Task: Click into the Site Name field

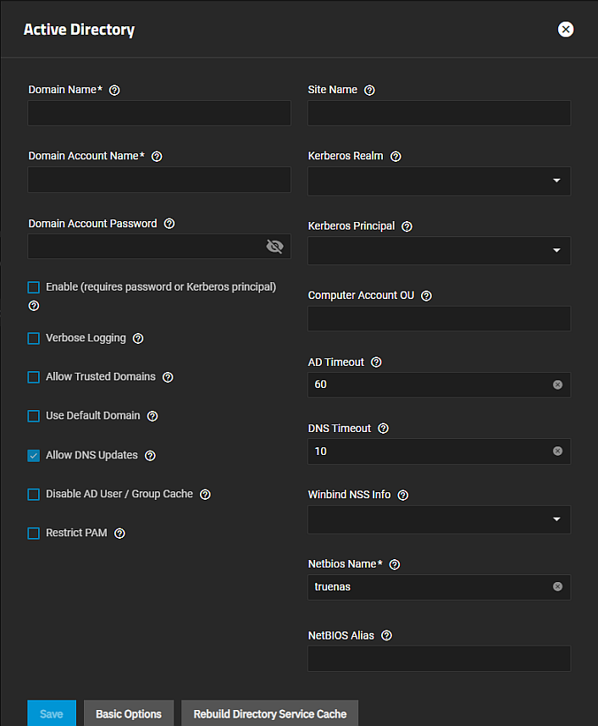Action: pos(439,113)
